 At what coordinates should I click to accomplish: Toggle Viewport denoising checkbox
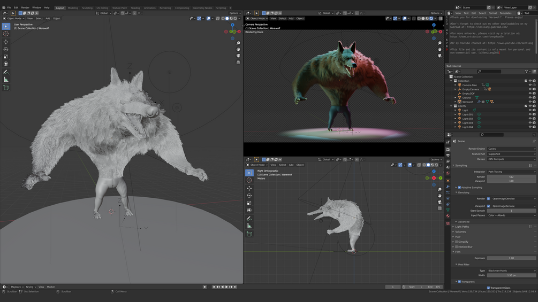[x=488, y=206]
